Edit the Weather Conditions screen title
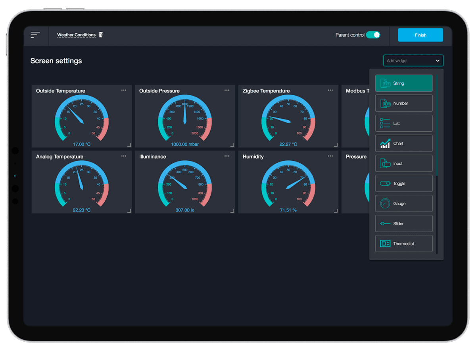 [x=76, y=35]
